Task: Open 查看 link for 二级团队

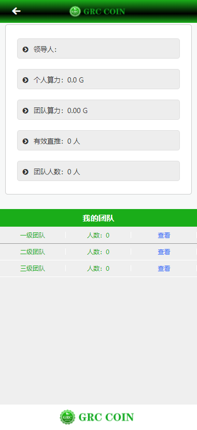Action: (164, 252)
